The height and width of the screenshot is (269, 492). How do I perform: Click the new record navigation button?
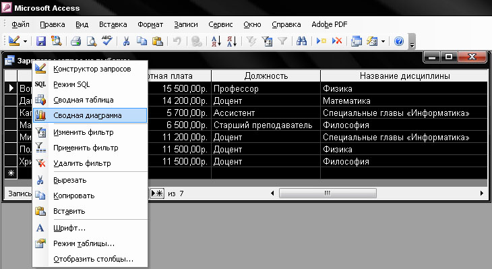tap(157, 193)
